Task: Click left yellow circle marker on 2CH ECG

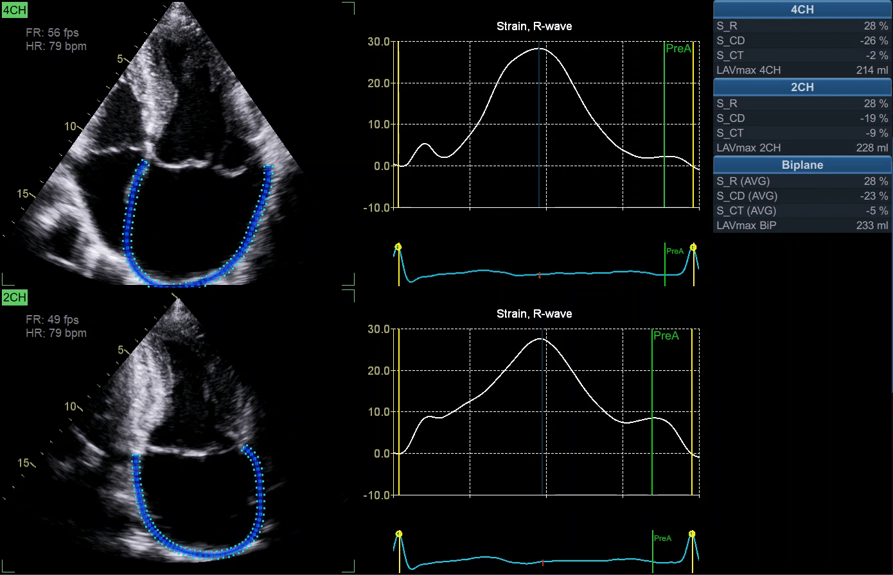Action: click(x=398, y=534)
